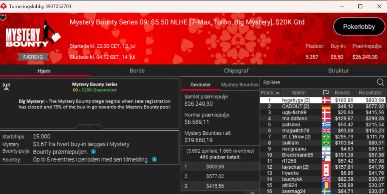Viewport: 387px width, 194px height.
Task: Select player rf1258
Action: click(323, 161)
